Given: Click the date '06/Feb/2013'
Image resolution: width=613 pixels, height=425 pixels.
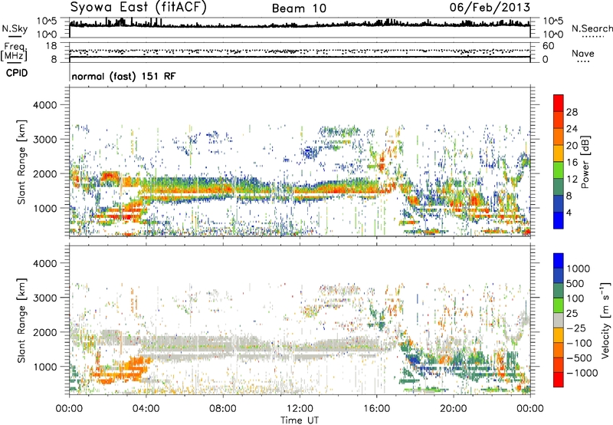Looking at the screenshot, I should point(490,7).
